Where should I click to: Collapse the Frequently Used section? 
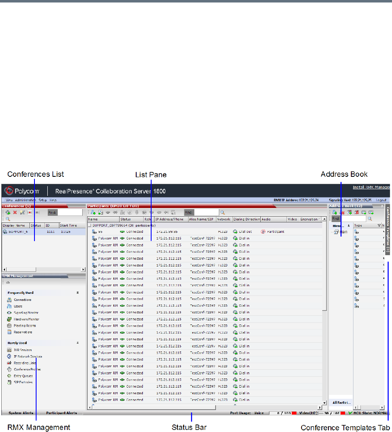[x=78, y=293]
